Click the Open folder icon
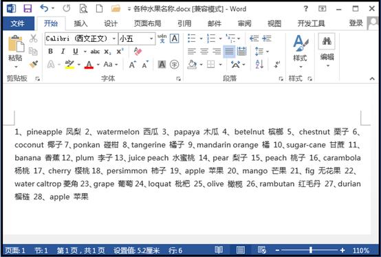The height and width of the screenshot is (257, 381). pos(116,9)
